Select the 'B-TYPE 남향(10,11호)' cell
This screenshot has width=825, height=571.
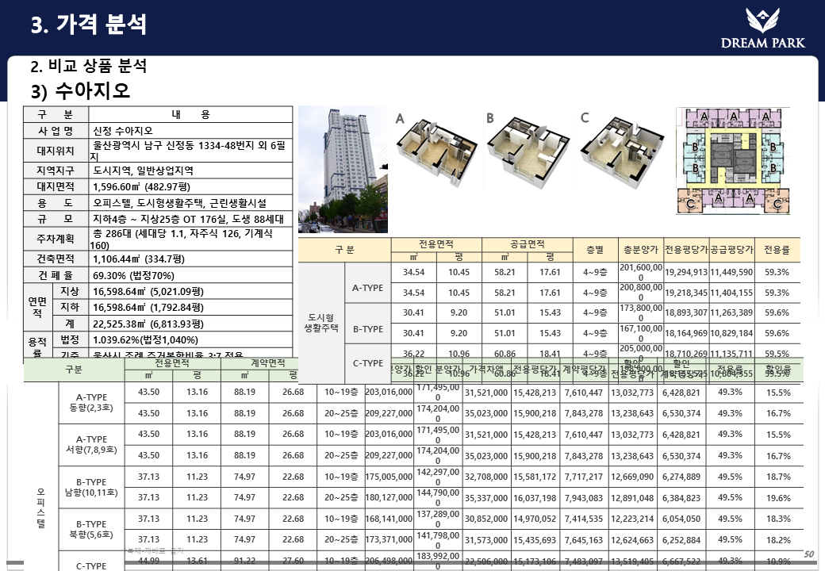pyautogui.click(x=91, y=488)
